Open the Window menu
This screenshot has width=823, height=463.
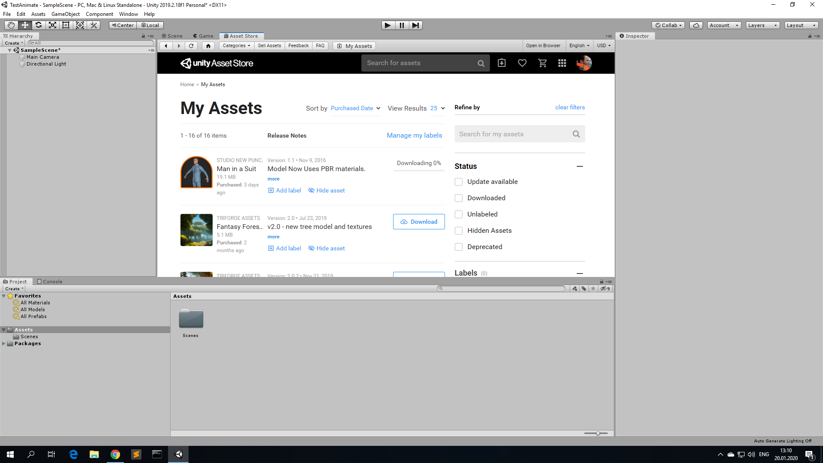tap(129, 14)
